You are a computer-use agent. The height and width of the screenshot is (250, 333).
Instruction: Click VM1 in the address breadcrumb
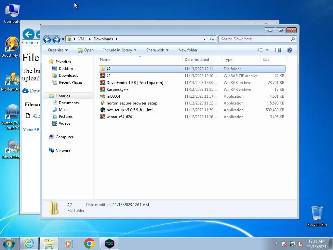pyautogui.click(x=82, y=39)
